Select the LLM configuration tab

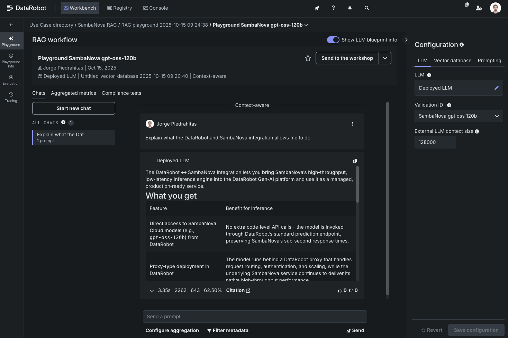423,61
